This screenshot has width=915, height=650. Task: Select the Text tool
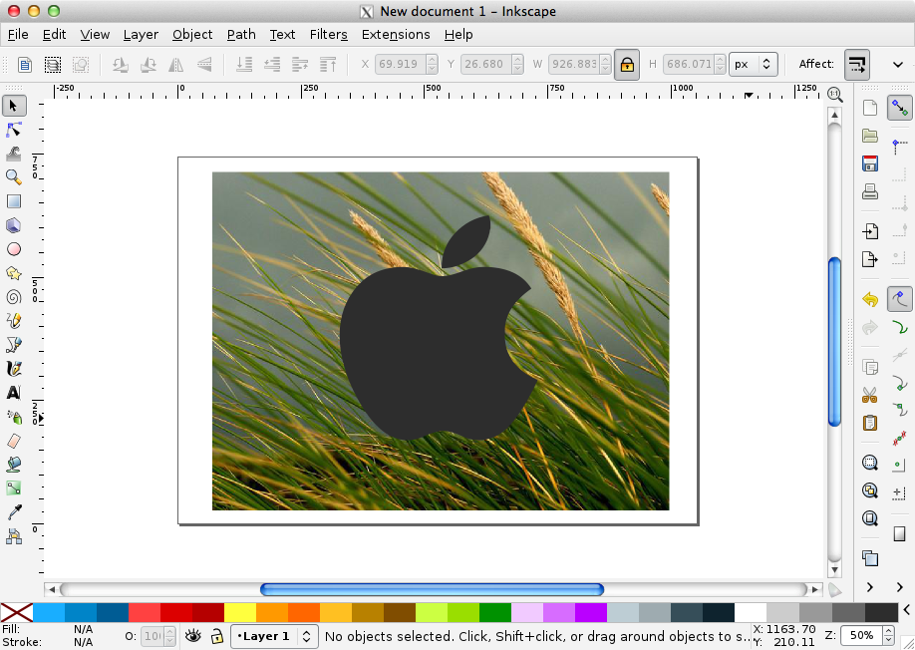pos(14,393)
